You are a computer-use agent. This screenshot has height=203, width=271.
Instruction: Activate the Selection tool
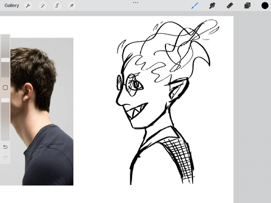click(x=57, y=6)
